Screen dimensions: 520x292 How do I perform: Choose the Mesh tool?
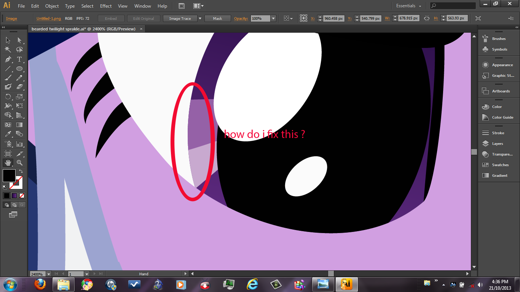pyautogui.click(x=8, y=124)
